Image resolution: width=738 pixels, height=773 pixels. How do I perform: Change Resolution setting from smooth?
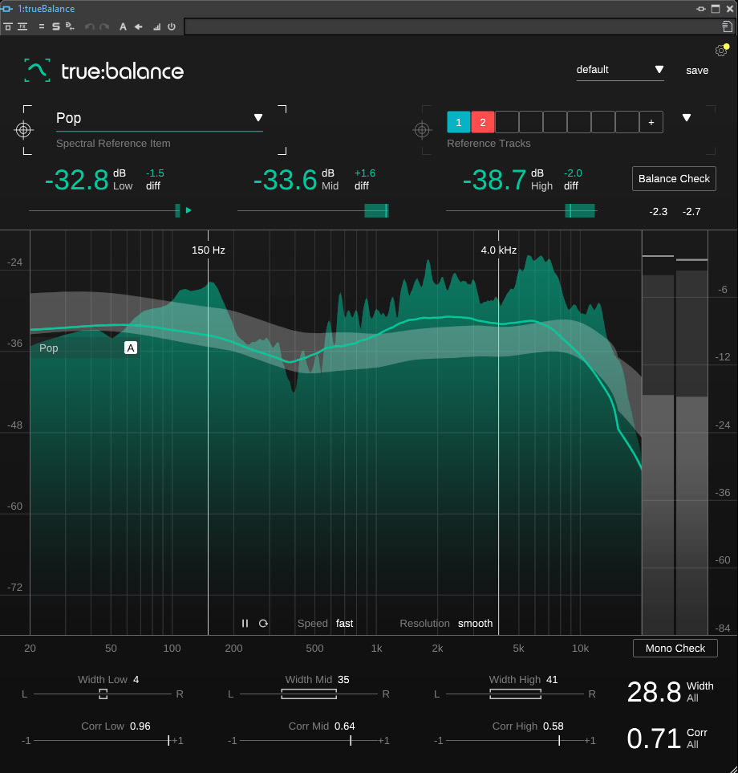[x=475, y=624]
